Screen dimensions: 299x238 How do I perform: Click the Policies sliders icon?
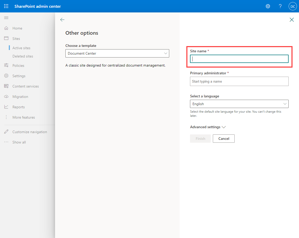[6, 65]
